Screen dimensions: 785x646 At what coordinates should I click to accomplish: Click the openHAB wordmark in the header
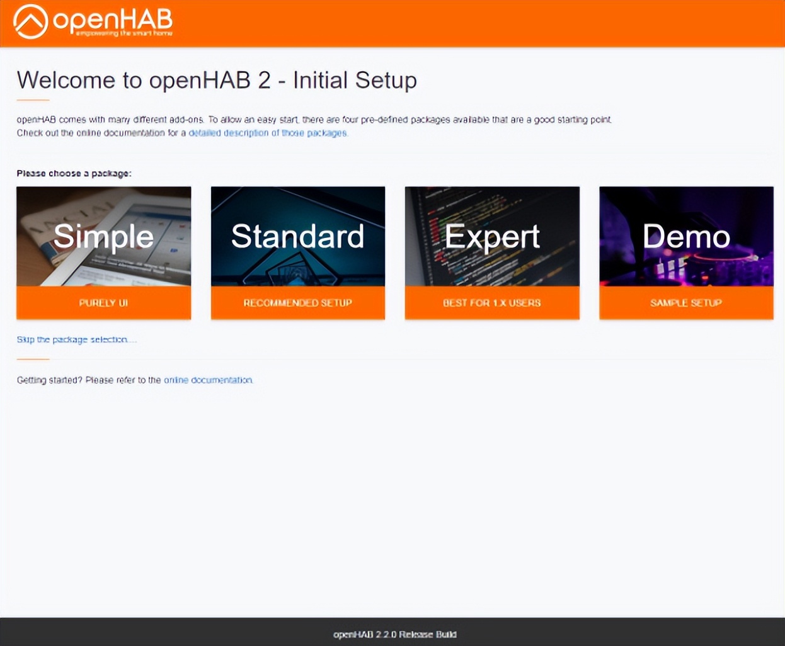pos(112,18)
